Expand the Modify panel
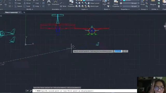The height and width of the screenshot is (93, 166). click(x=30, y=9)
